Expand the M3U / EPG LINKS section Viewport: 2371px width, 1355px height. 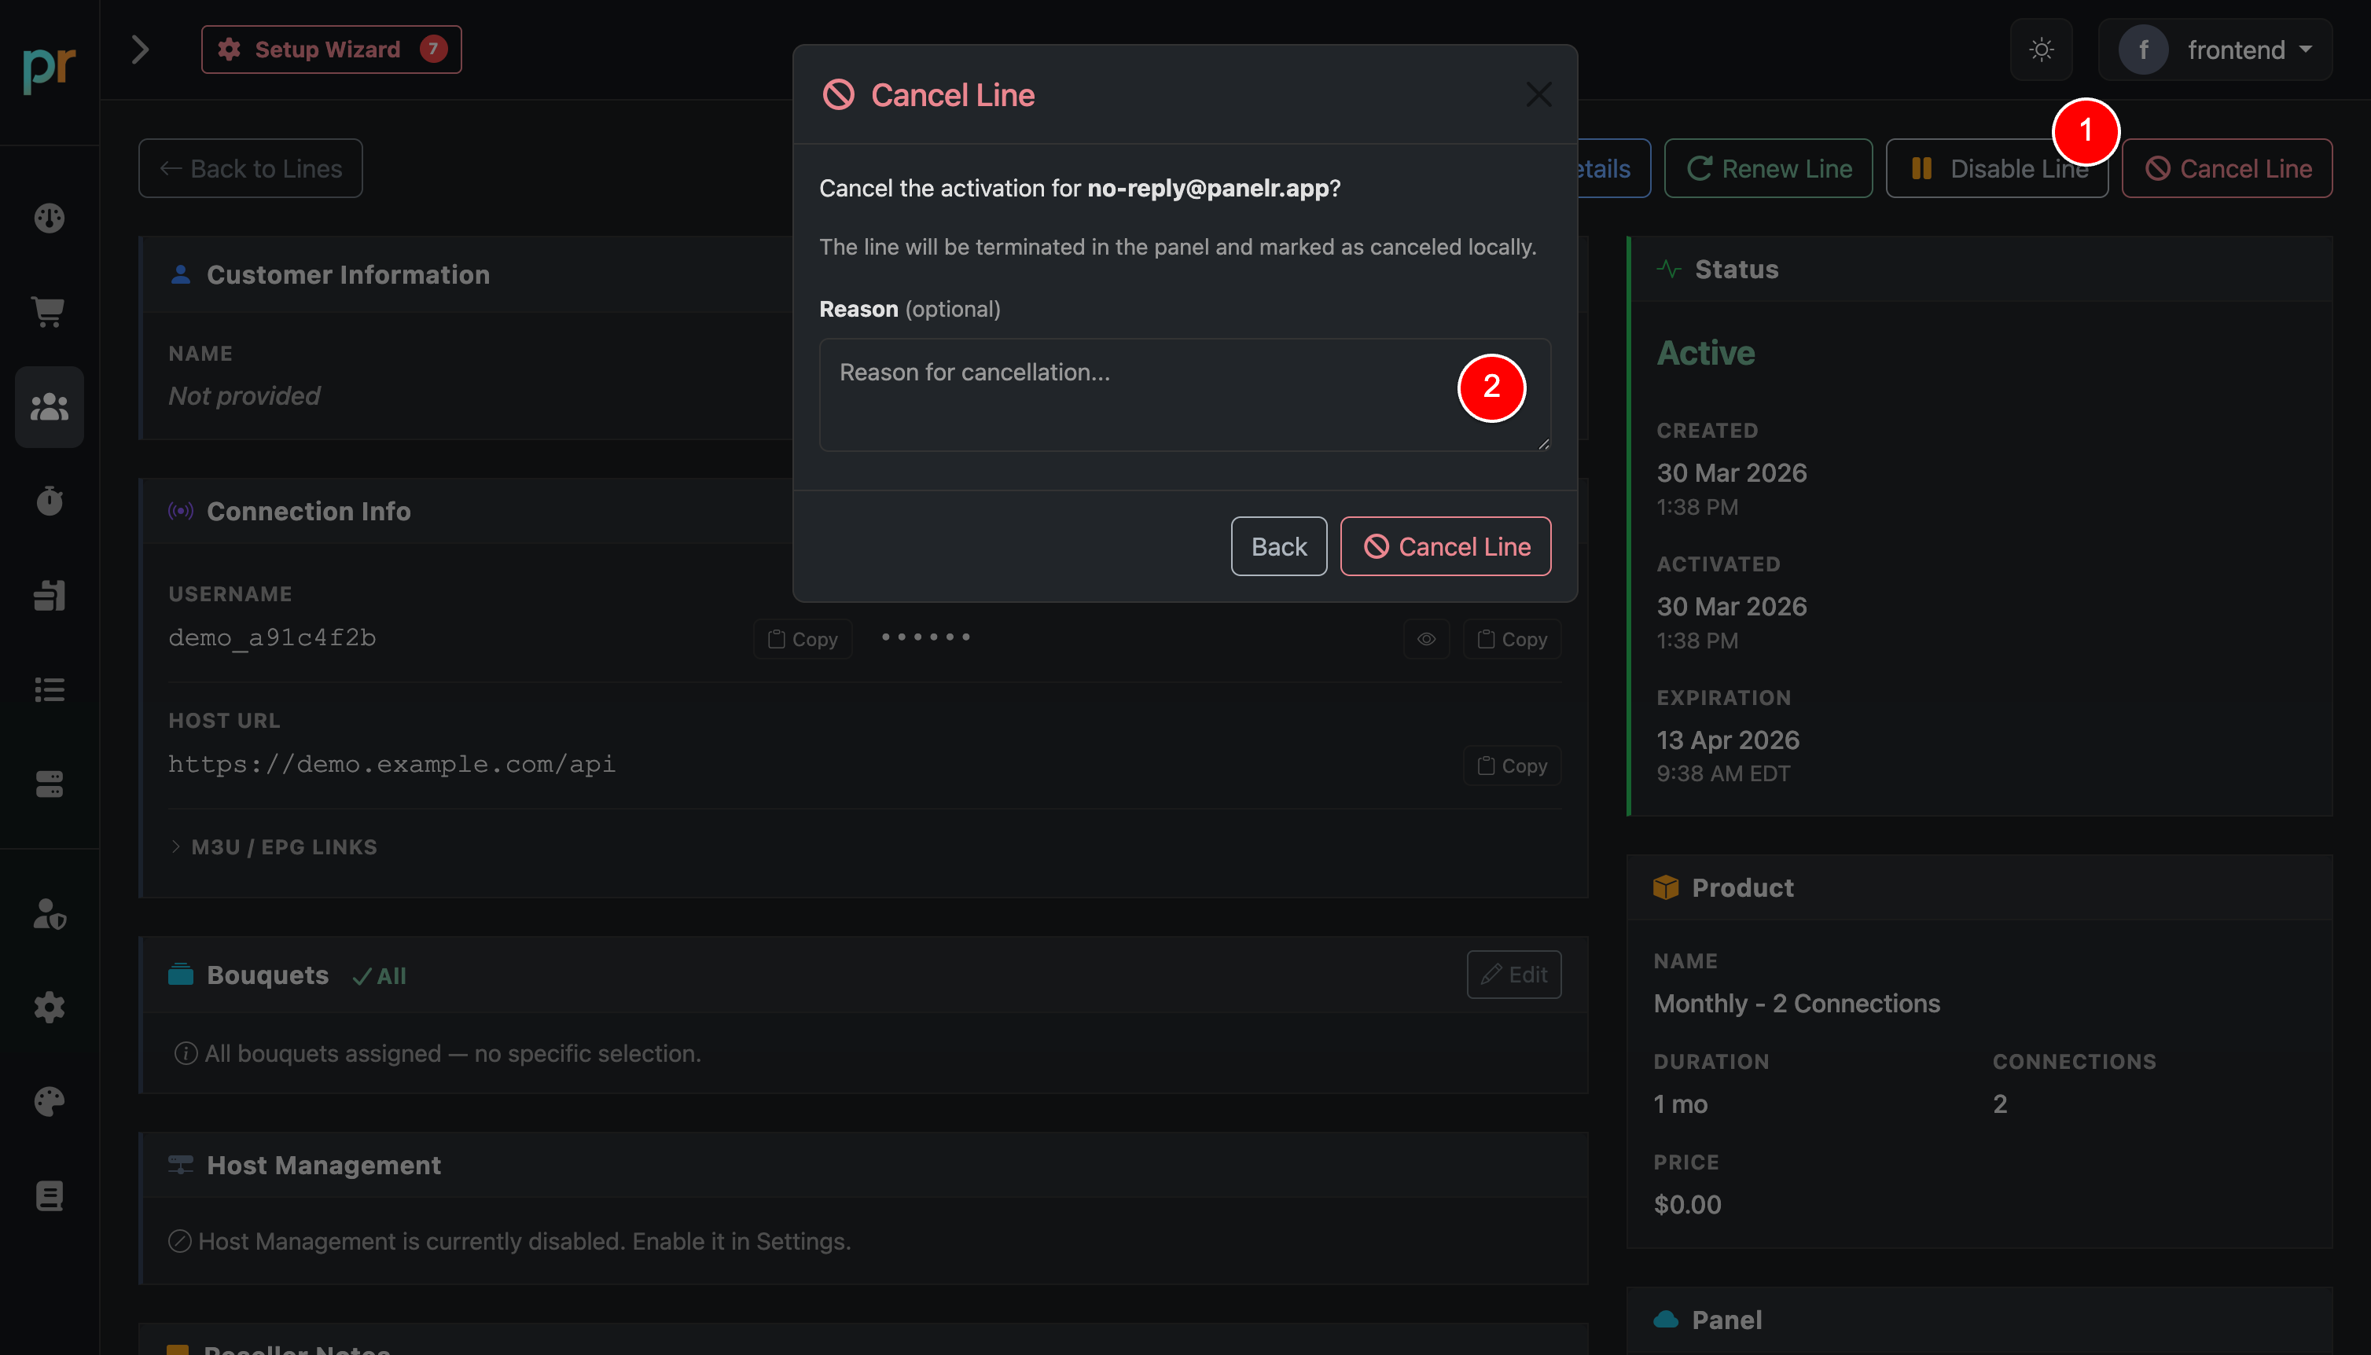click(x=274, y=847)
